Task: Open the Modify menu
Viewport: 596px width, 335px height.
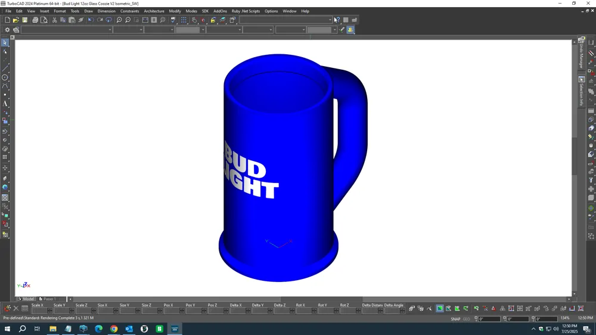Action: click(175, 11)
